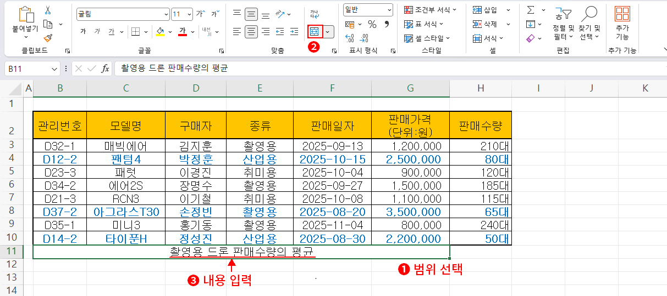This screenshot has width=667, height=296.
Task: Decrease font size icon
Action: tap(215, 14)
